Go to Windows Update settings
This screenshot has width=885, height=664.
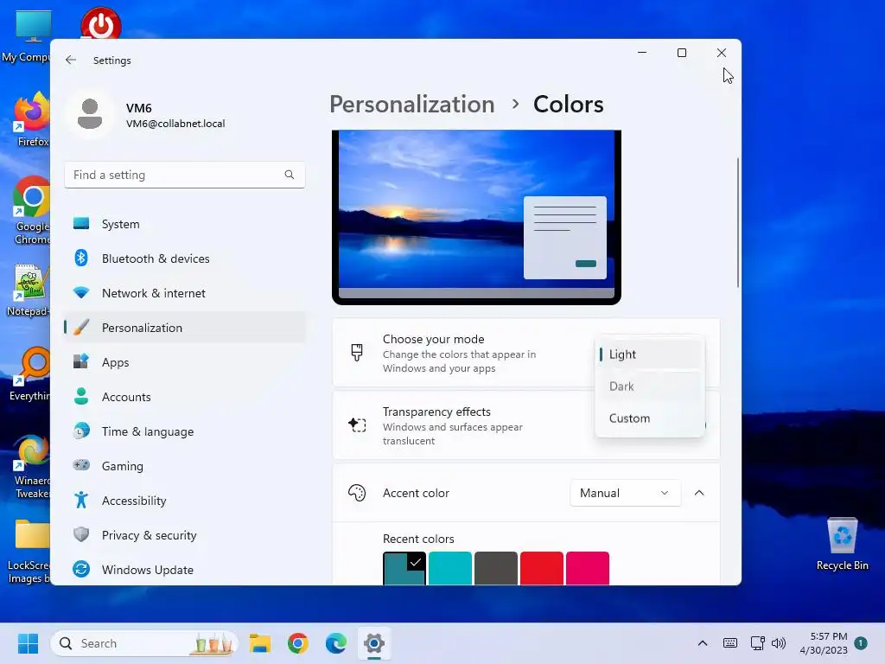(185, 569)
